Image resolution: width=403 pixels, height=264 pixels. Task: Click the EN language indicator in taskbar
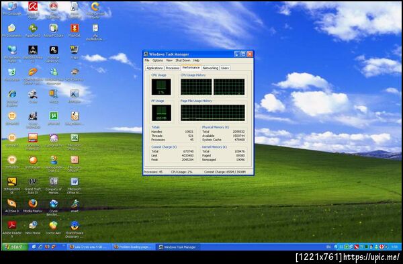[x=328, y=247]
